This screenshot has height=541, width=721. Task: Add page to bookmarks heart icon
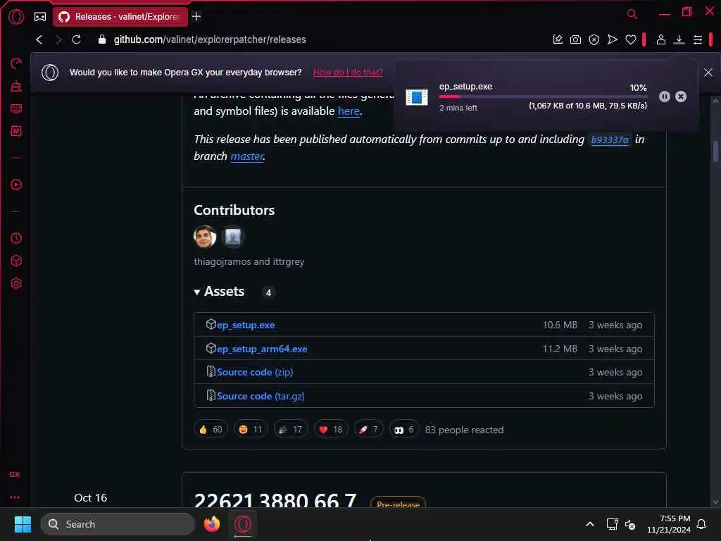point(630,40)
